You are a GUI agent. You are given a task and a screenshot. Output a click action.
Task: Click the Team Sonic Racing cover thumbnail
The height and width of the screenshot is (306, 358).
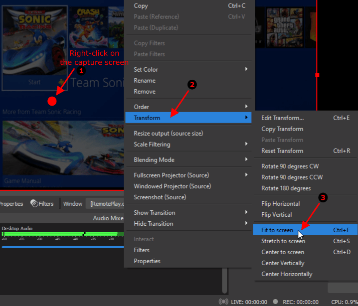click(x=35, y=41)
